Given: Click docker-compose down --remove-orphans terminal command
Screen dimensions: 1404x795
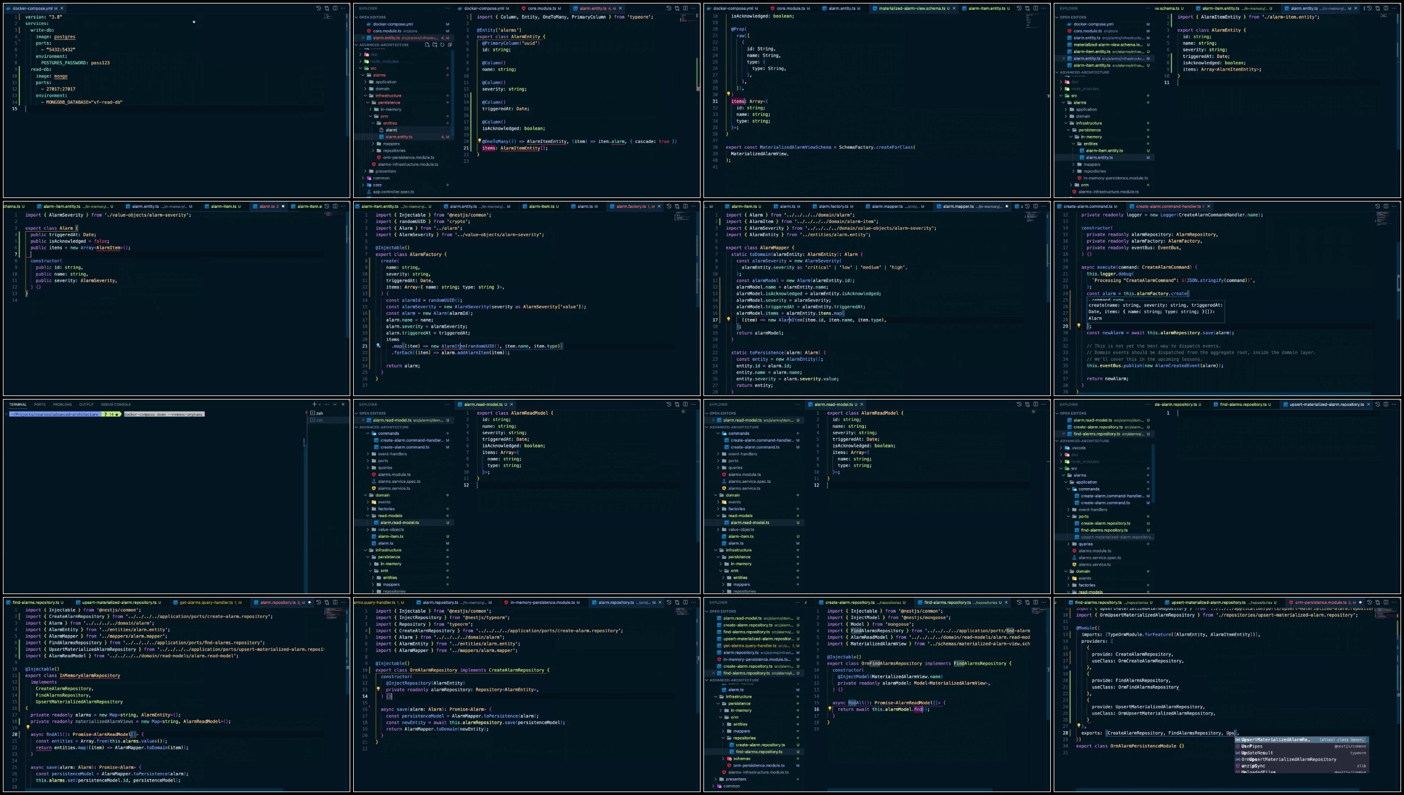Looking at the screenshot, I should pos(164,414).
